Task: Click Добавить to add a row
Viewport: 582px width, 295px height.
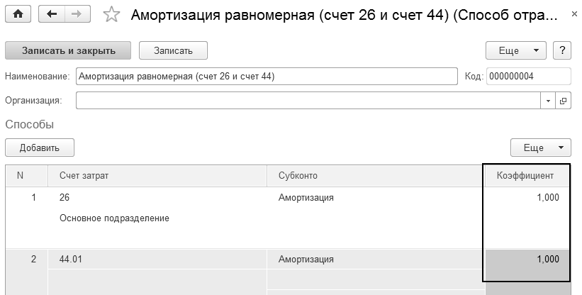Action: click(40, 147)
